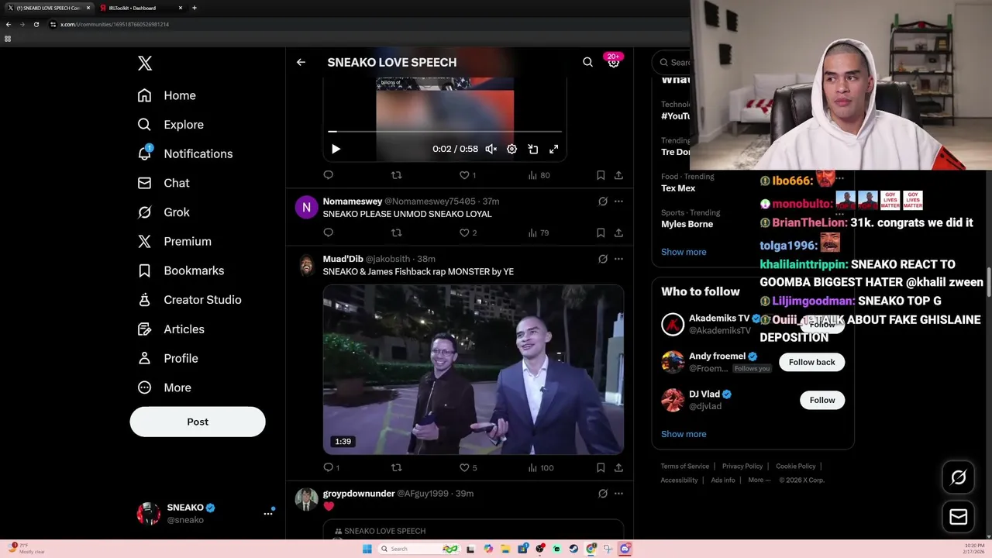View 100 views analytics on Muad'Dib's post
992x558 pixels.
click(x=540, y=467)
